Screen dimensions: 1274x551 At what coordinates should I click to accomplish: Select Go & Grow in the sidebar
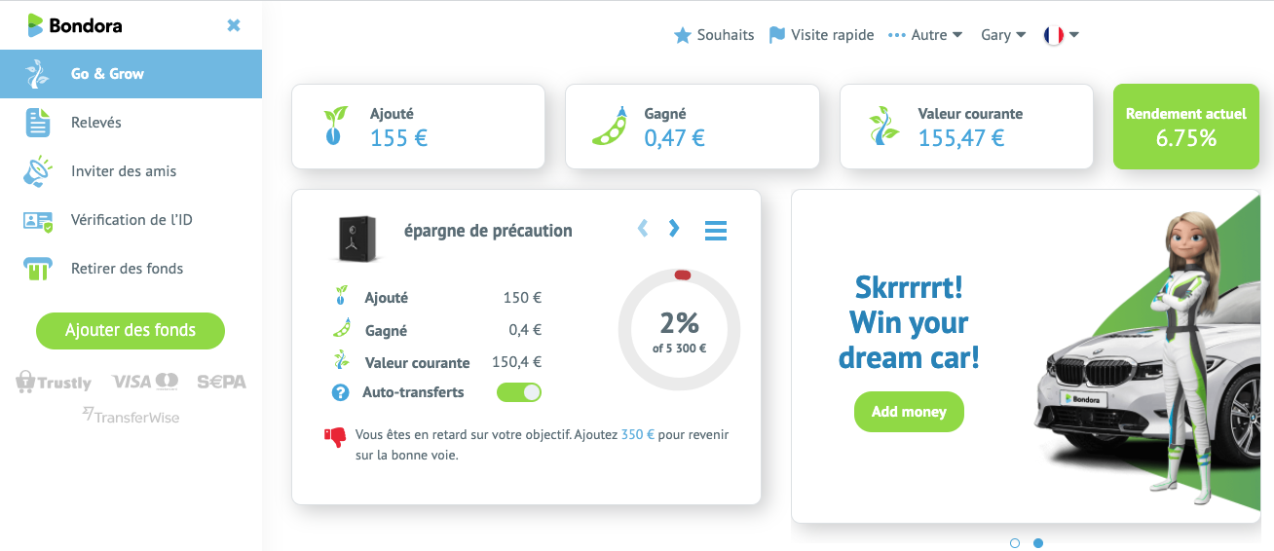[131, 74]
